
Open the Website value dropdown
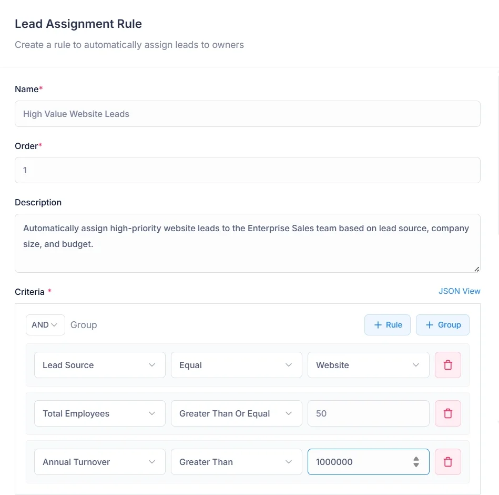pos(368,365)
